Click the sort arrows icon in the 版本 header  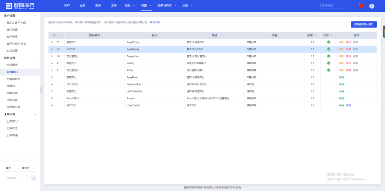click(x=315, y=35)
